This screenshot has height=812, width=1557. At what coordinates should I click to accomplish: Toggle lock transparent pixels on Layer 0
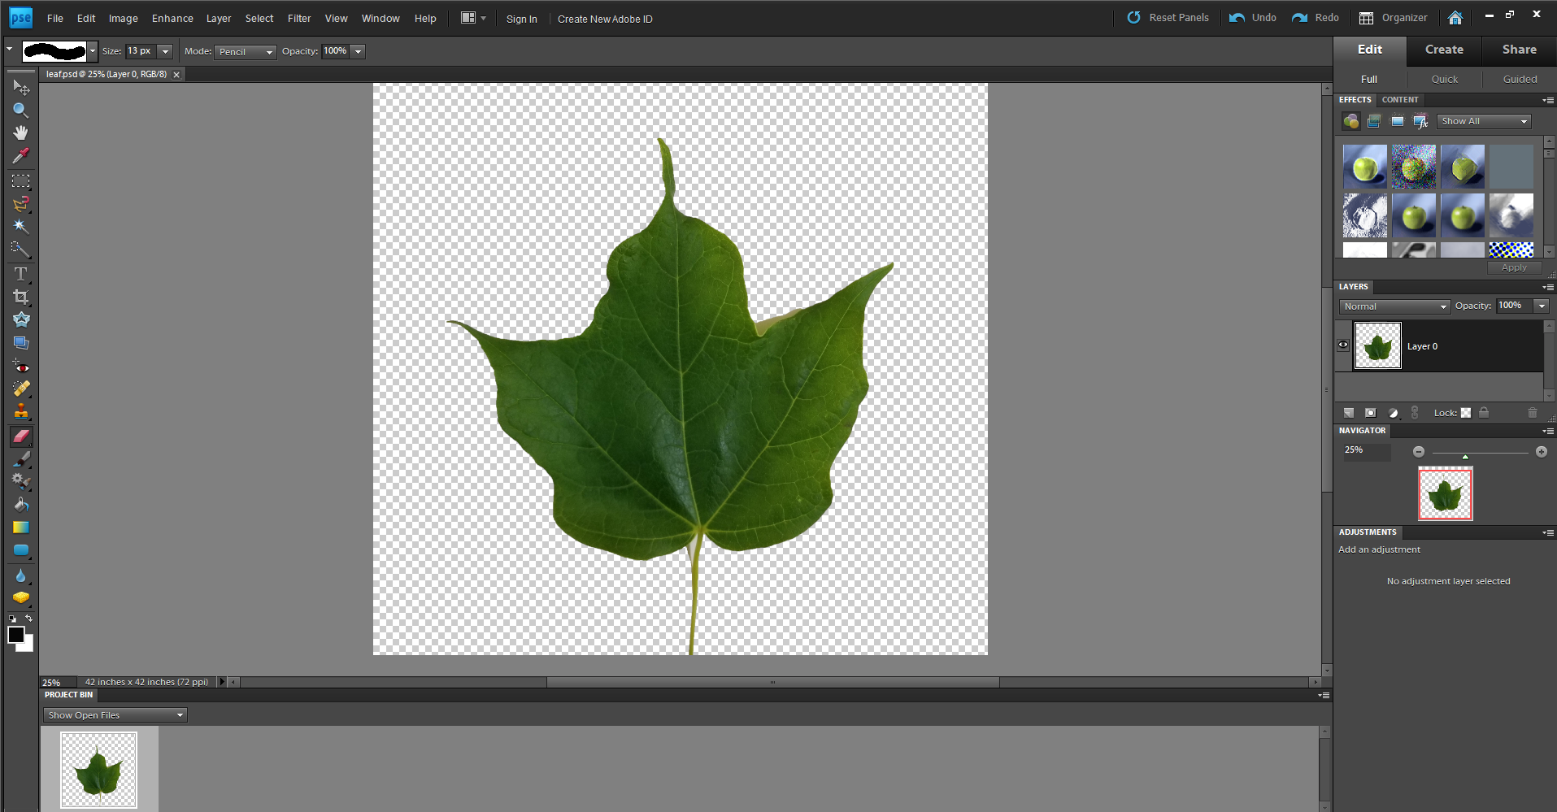click(x=1465, y=413)
